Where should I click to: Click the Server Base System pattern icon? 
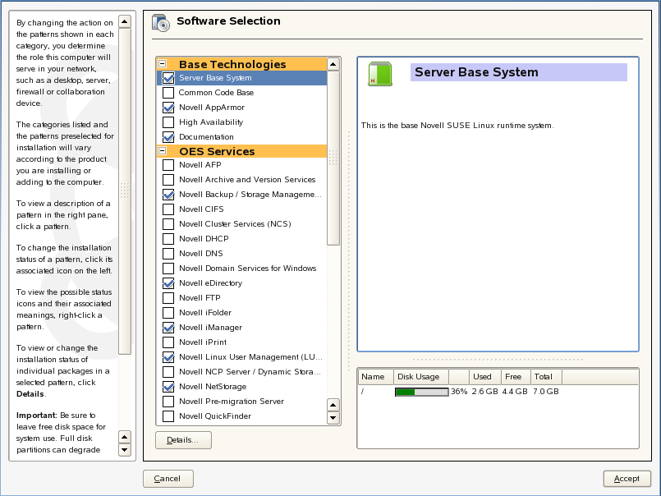point(379,74)
